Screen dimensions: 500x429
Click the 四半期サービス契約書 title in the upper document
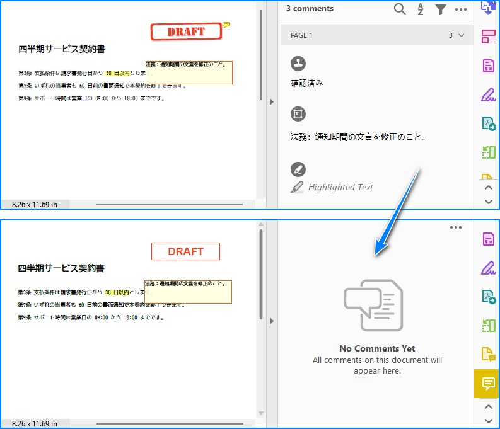(62, 49)
